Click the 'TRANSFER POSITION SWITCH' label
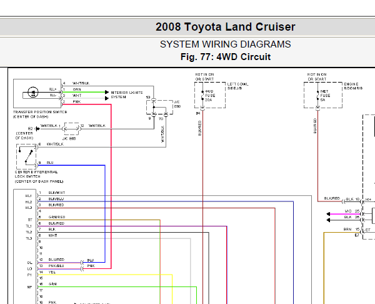 [40, 112]
